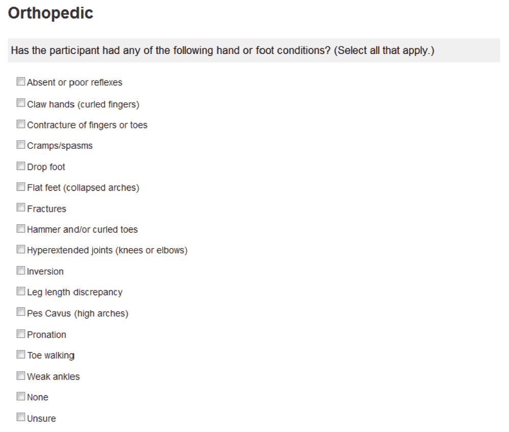Image resolution: width=509 pixels, height=432 pixels.
Task: Enable the Weak ankles checkbox
Action: tap(21, 376)
